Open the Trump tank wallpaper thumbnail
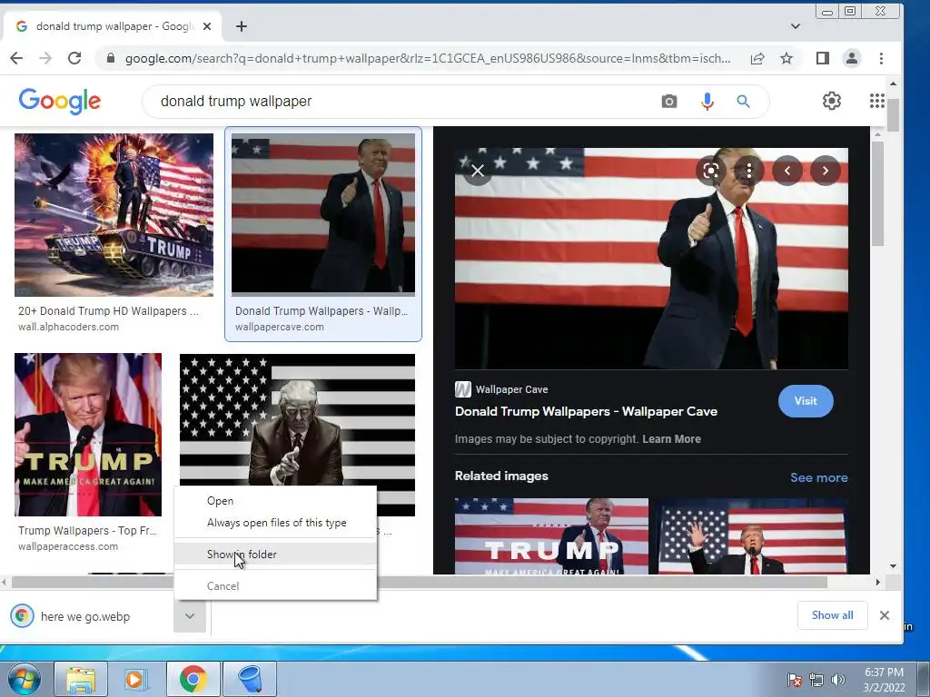 114,214
